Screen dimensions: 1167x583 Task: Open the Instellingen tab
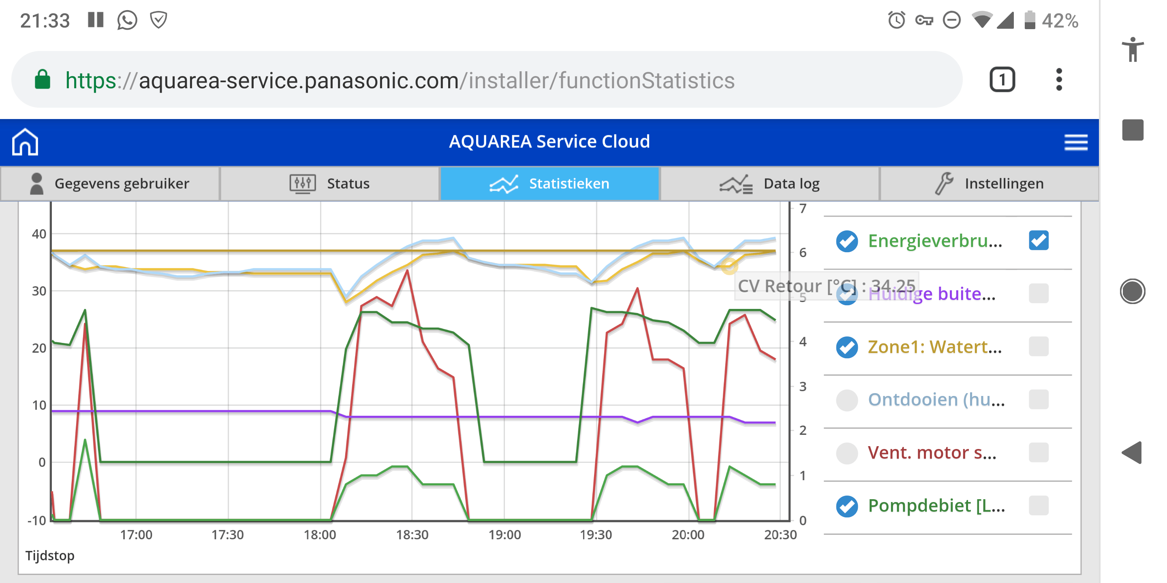990,184
